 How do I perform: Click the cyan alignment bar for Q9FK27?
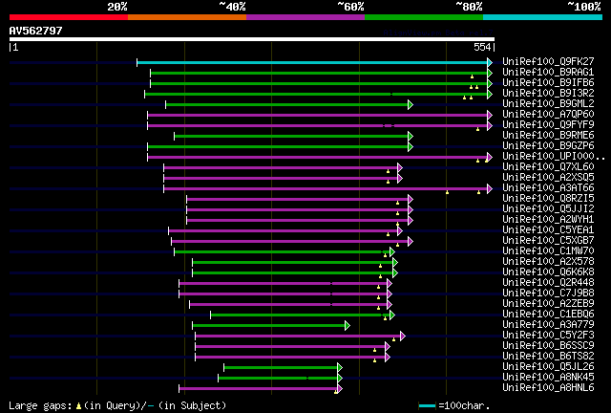coord(312,62)
